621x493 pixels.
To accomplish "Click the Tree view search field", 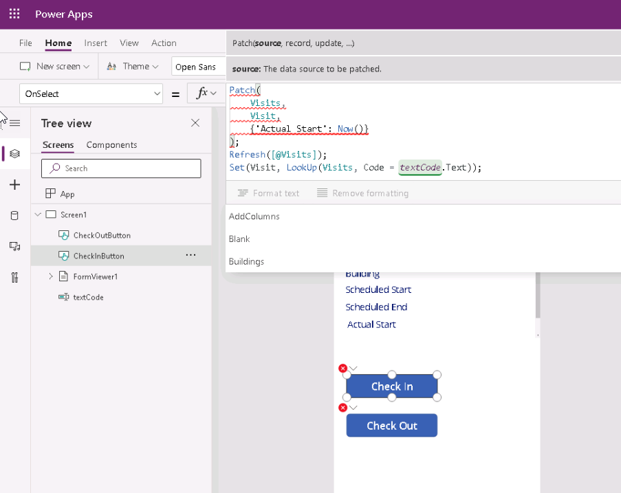I will click(x=121, y=168).
